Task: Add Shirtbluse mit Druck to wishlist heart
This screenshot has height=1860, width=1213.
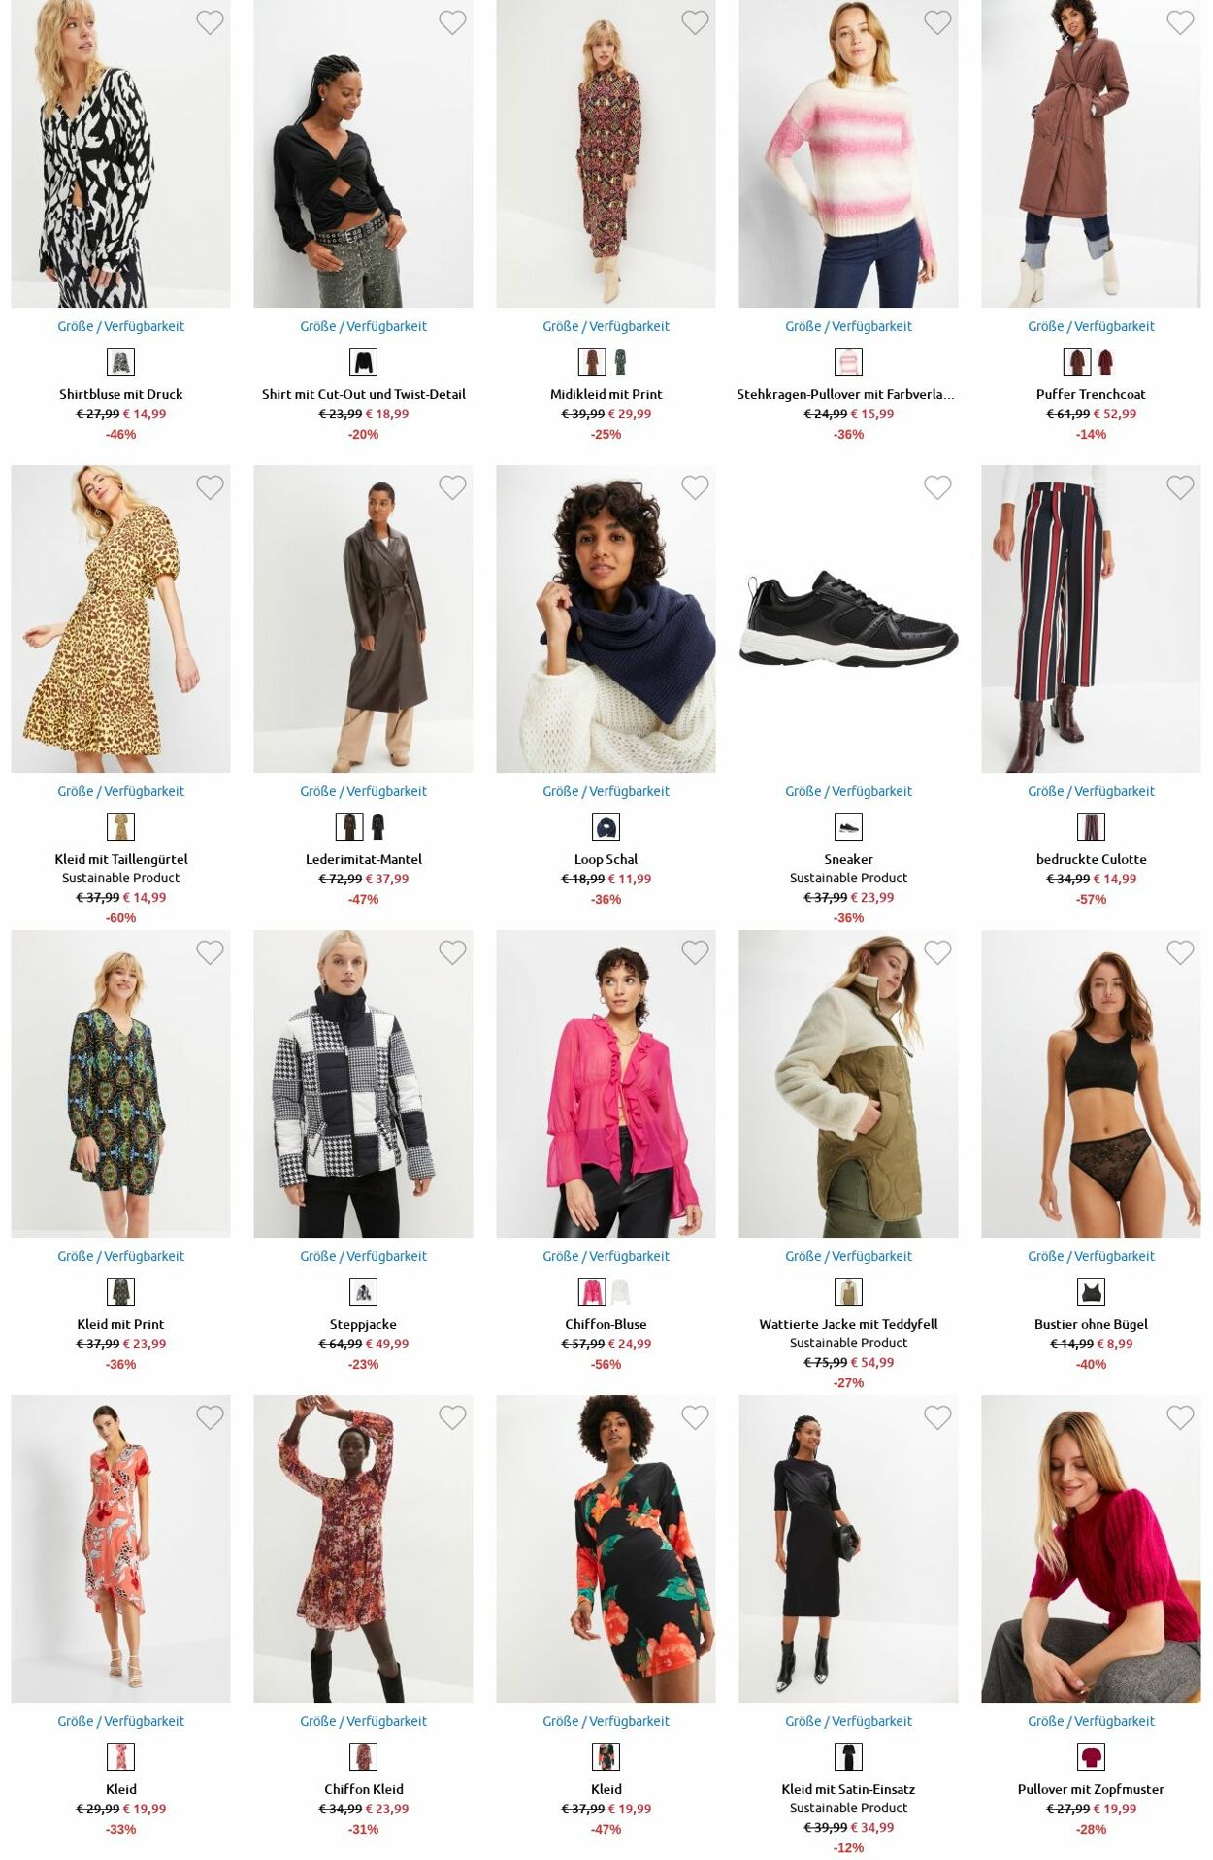Action: pyautogui.click(x=210, y=22)
